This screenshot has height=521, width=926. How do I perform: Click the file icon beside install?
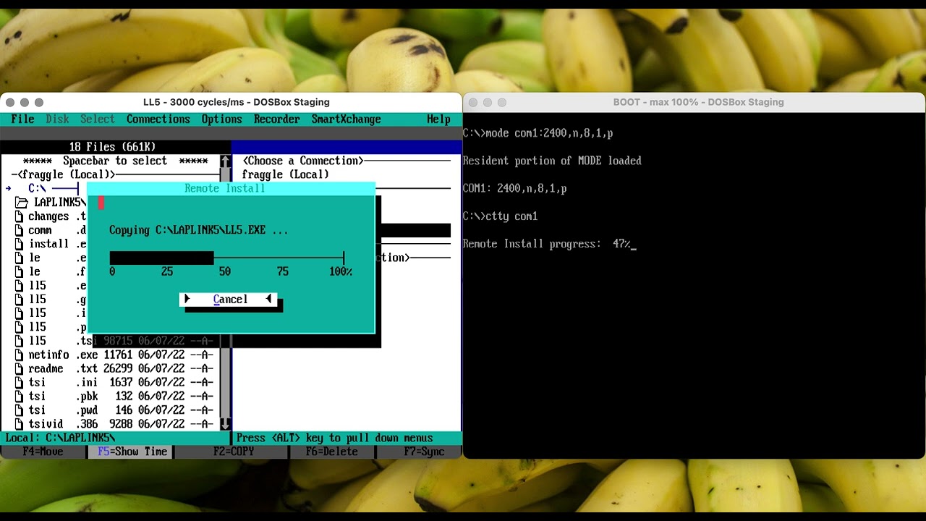tap(19, 244)
